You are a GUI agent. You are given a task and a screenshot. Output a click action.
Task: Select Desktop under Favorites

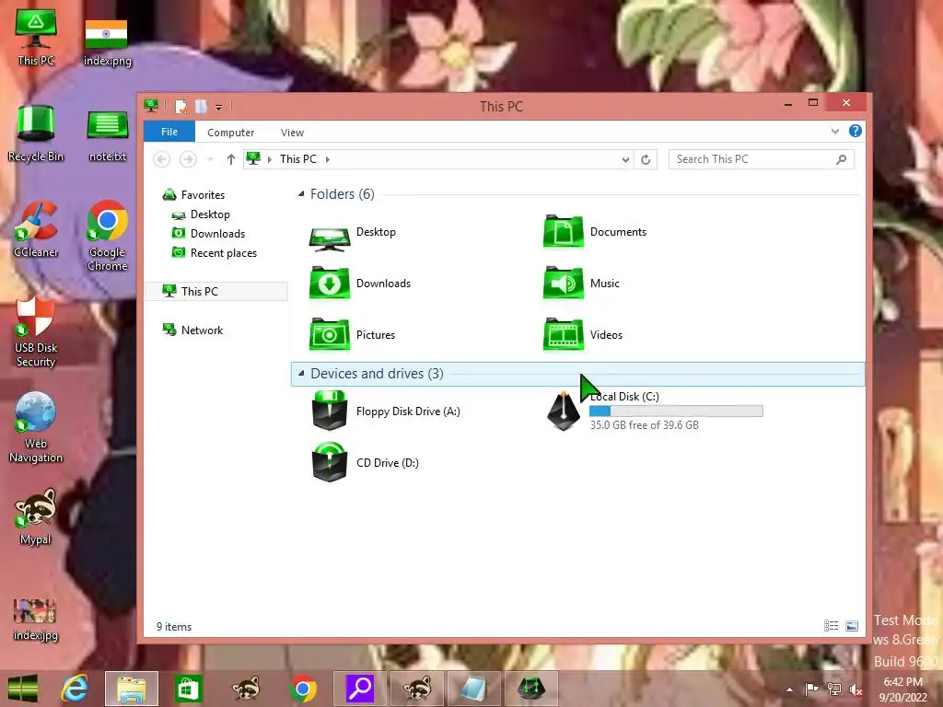(201, 214)
